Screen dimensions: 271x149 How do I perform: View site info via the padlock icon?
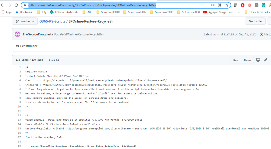click(x=25, y=5)
